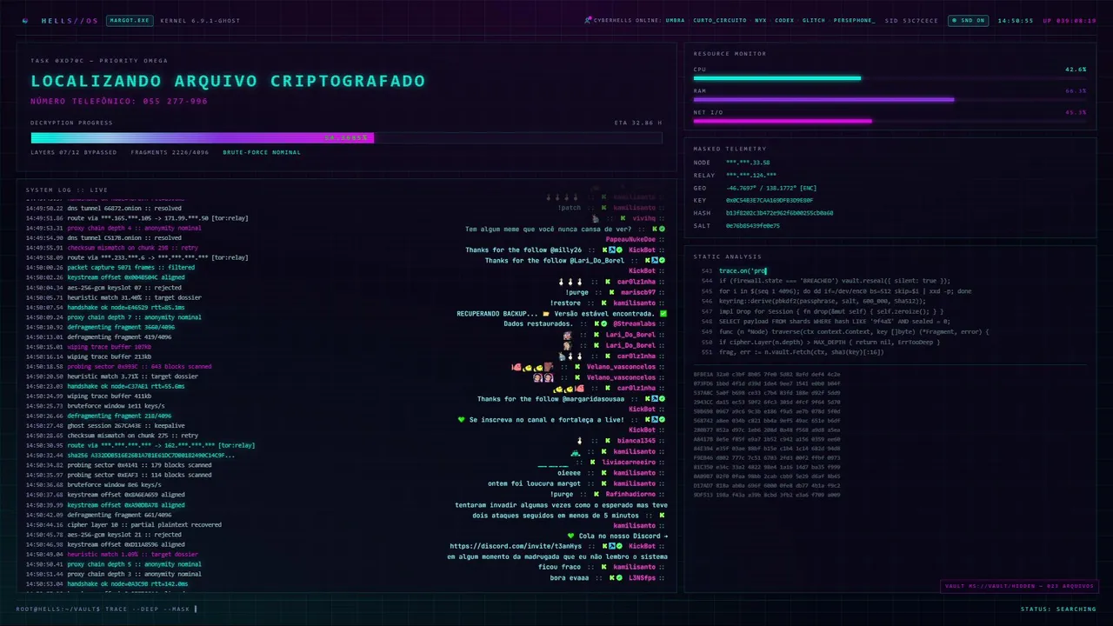Open the VAULT hidden arquivos button
The image size is (1113, 626).
pyautogui.click(x=1017, y=586)
